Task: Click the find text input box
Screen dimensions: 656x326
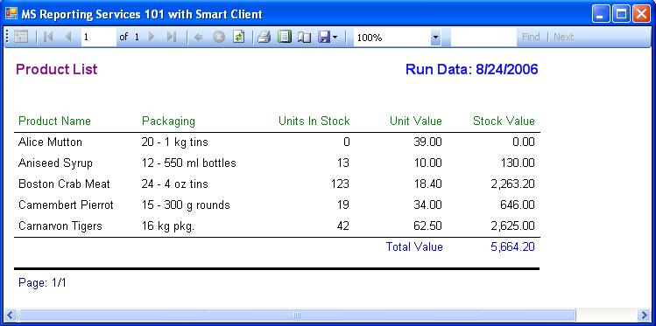Action: (x=484, y=38)
